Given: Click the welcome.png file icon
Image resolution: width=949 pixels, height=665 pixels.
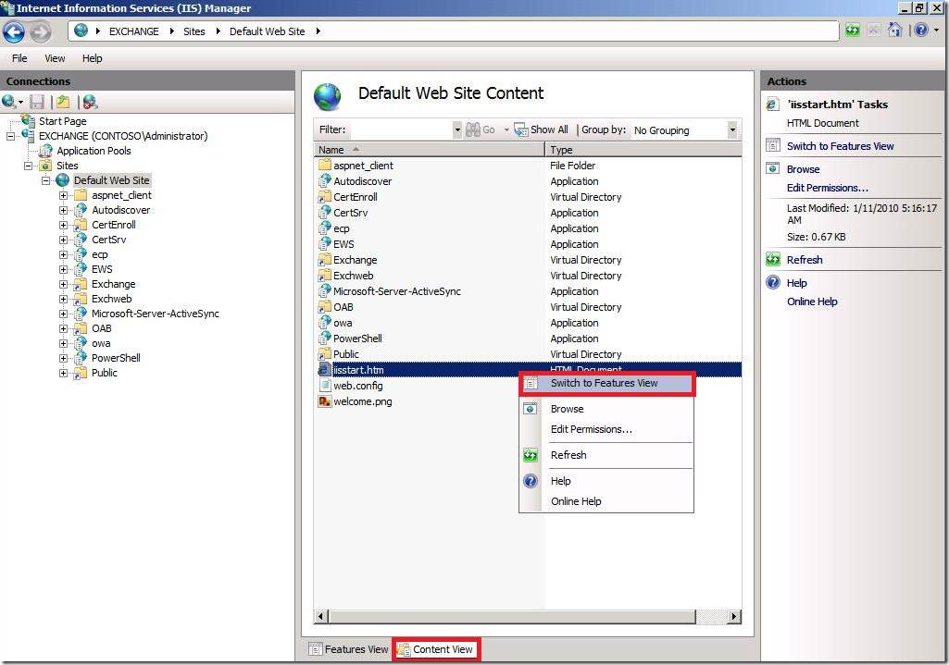Looking at the screenshot, I should (x=325, y=401).
